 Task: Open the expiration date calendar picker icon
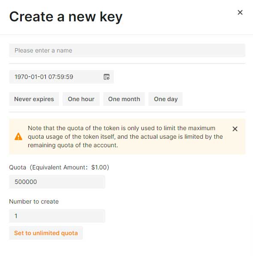pos(107,77)
